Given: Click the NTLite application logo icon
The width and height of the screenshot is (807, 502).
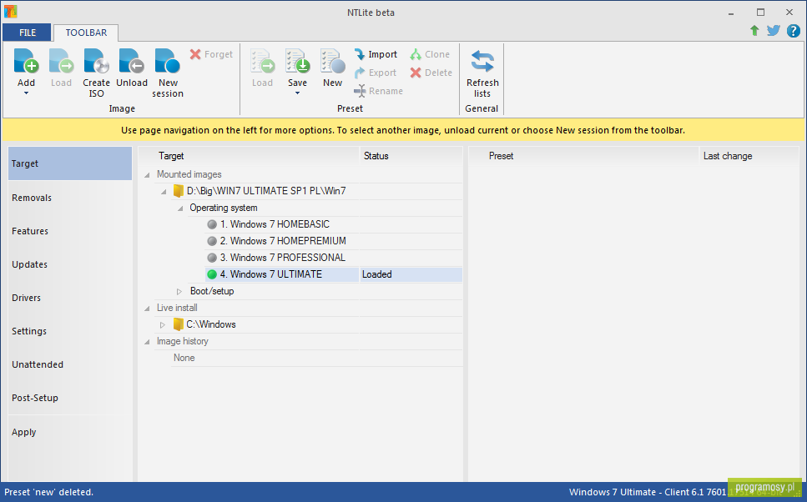Looking at the screenshot, I should pyautogui.click(x=10, y=12).
